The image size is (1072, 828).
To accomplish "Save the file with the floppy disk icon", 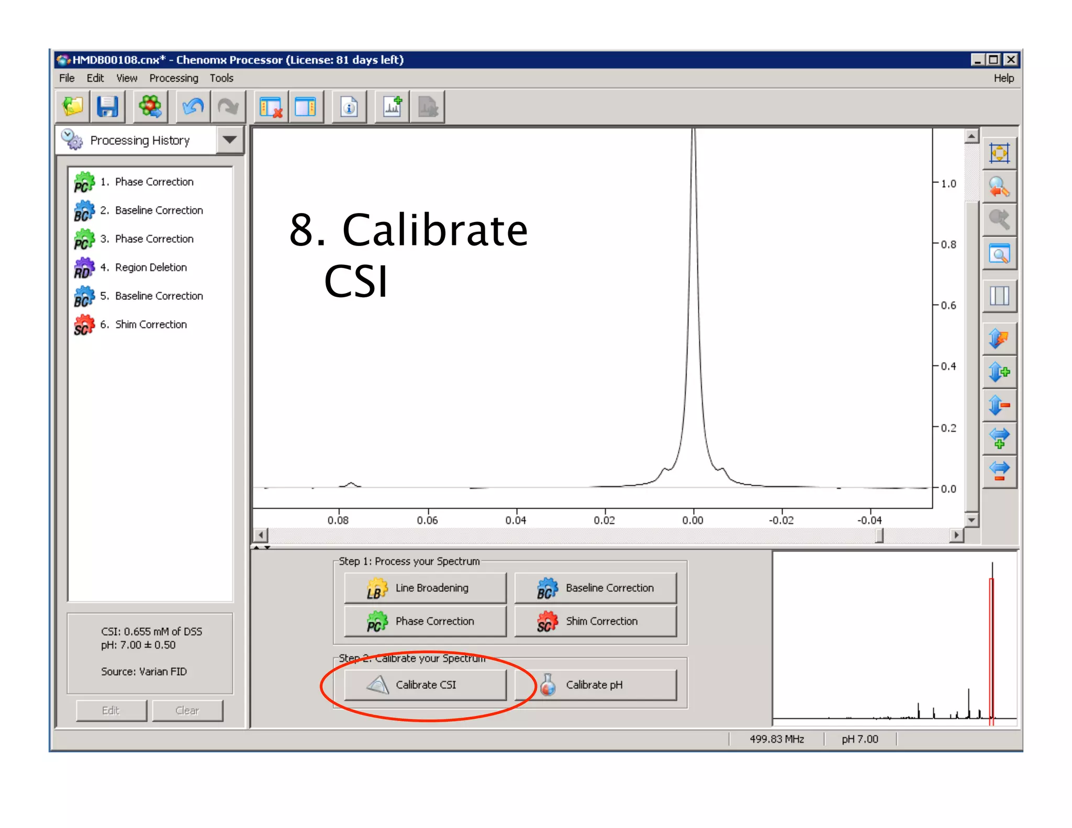I will click(108, 107).
